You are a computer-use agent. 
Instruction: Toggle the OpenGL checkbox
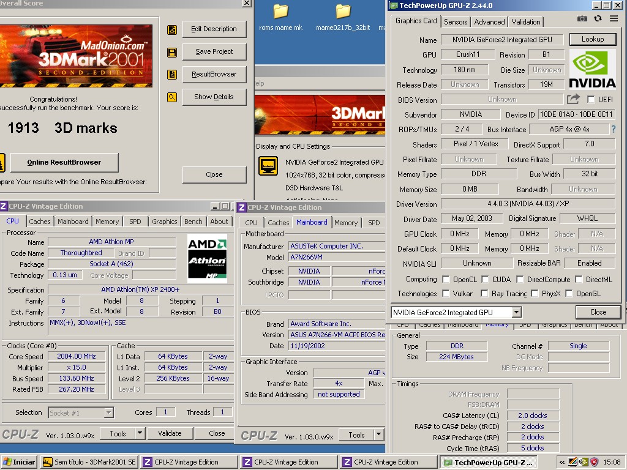click(569, 293)
